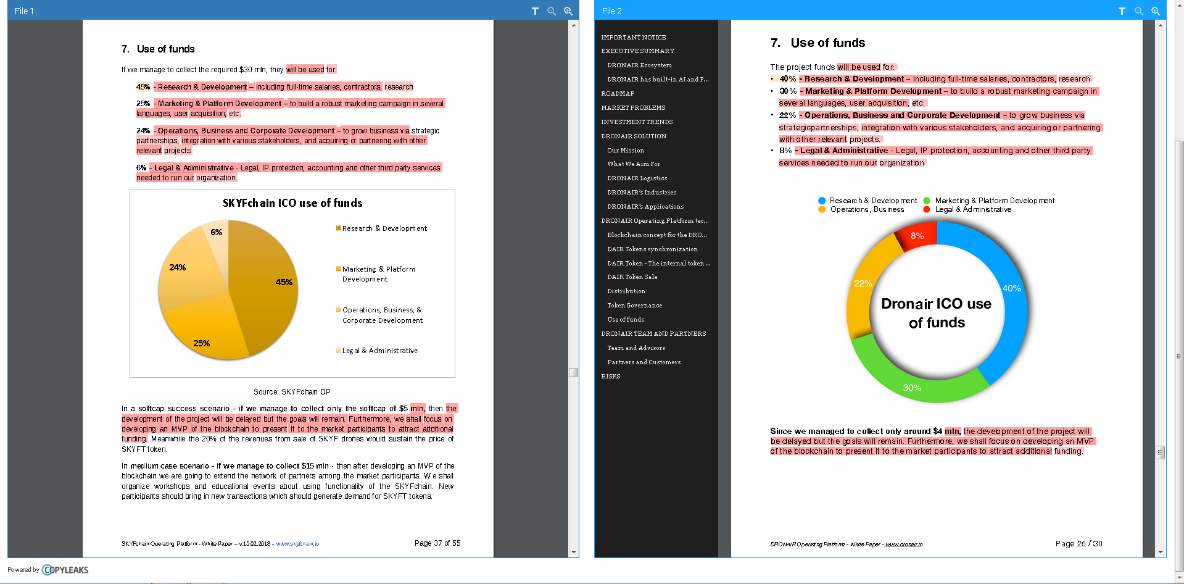
Task: Click the text tool icon in File 2 header
Action: click(1122, 11)
